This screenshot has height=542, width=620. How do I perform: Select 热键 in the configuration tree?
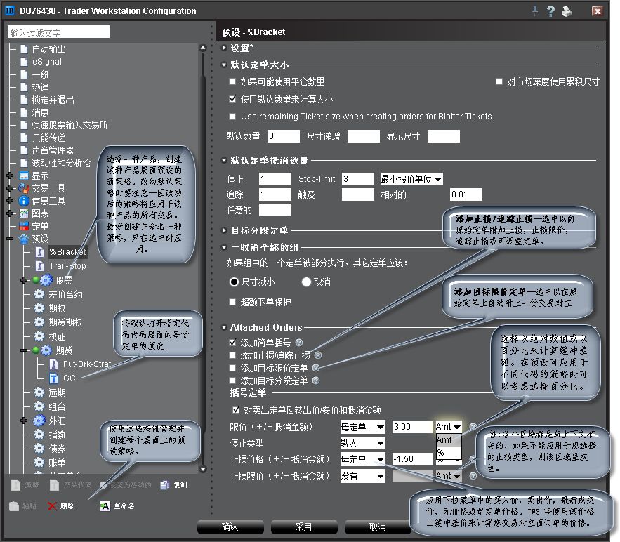pyautogui.click(x=40, y=87)
